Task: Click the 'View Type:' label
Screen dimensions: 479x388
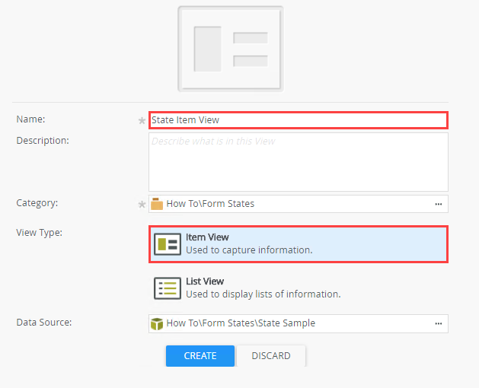Action: tap(39, 233)
